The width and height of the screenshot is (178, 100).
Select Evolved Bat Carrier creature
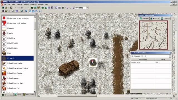18,73
